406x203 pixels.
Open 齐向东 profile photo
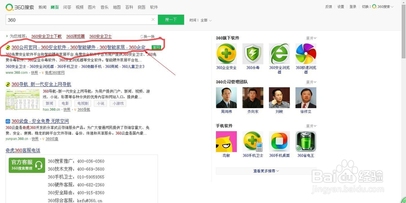tap(253, 98)
